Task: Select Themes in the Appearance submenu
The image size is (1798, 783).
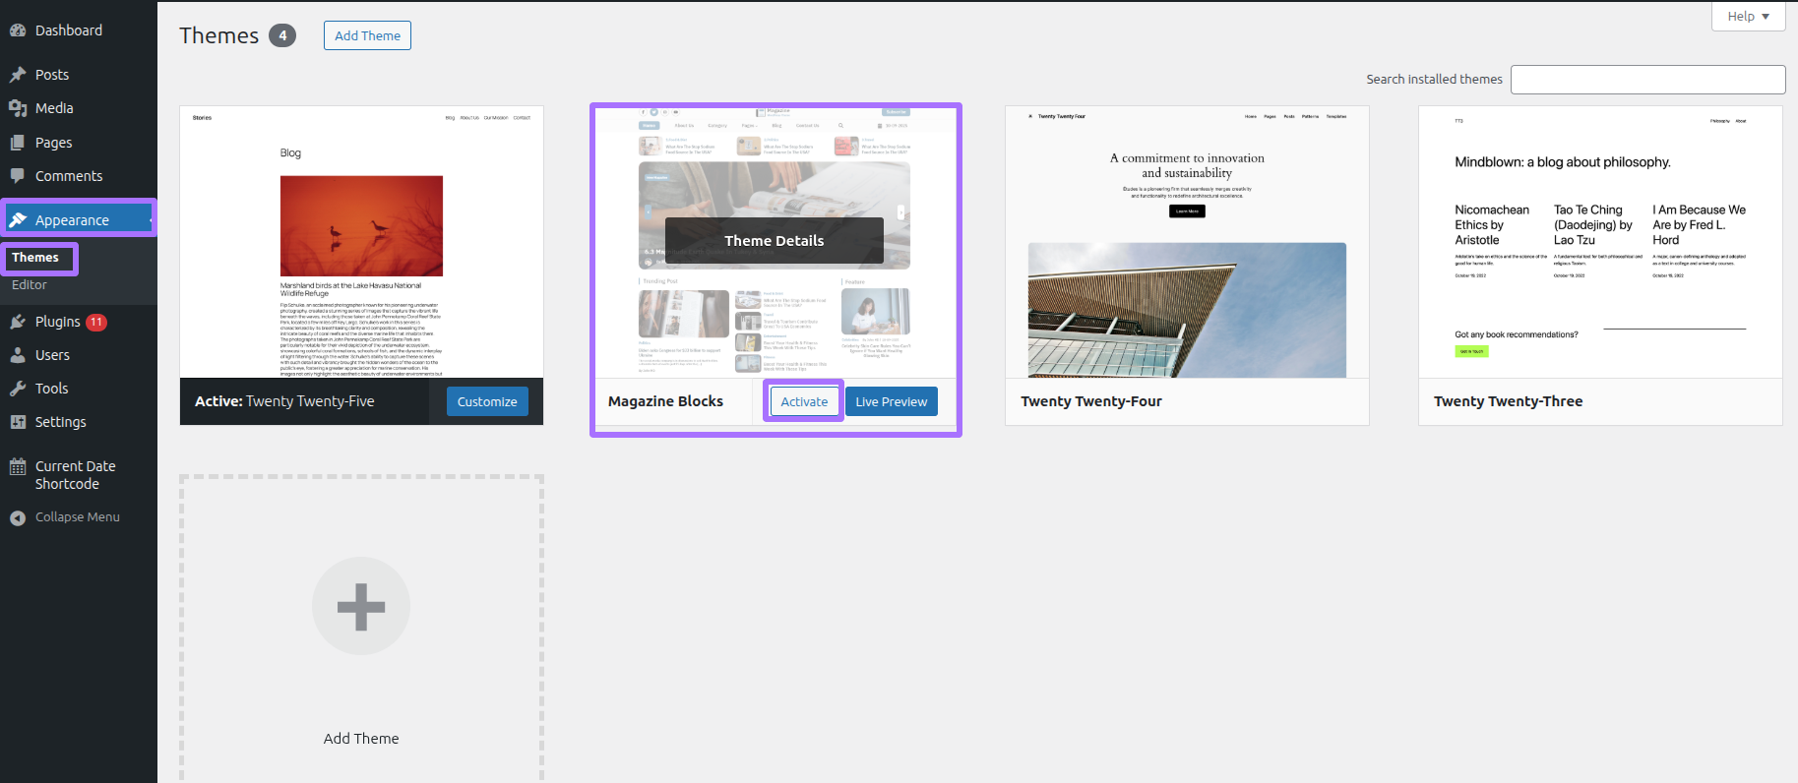Action: [x=35, y=258]
